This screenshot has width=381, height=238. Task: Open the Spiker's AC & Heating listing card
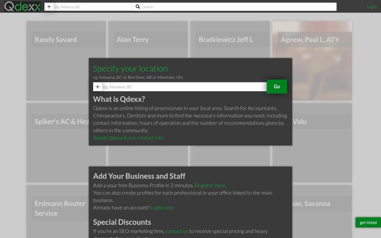click(x=58, y=143)
